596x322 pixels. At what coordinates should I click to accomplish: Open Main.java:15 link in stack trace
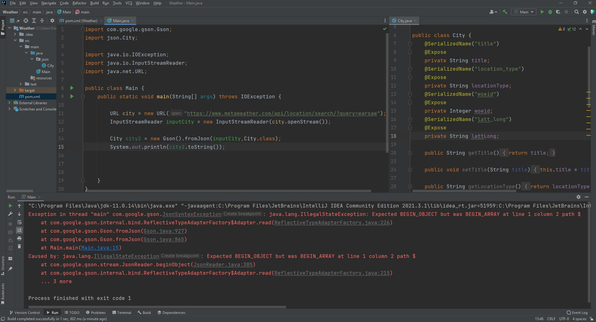pyautogui.click(x=100, y=248)
